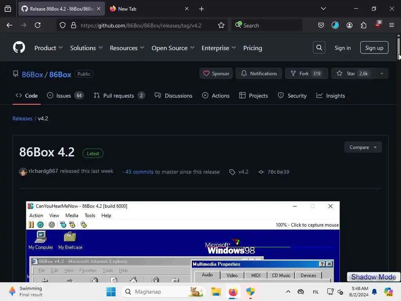401x301 pixels.
Task: Click the Sponsor button
Action: [216, 73]
